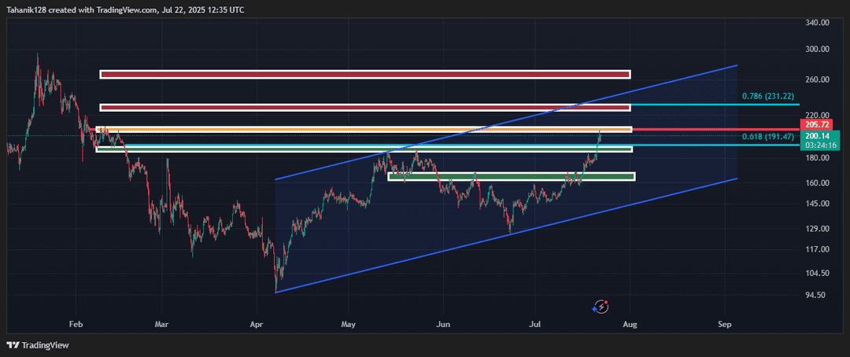Screen dimensions: 850x357
Task: Click the 220.00 price axis value
Action: click(x=818, y=115)
